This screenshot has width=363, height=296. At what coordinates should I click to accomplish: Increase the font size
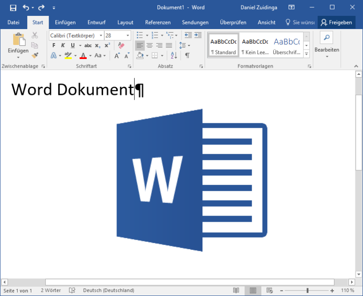click(117, 55)
